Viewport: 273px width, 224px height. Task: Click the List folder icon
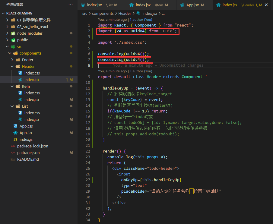pos(18,106)
